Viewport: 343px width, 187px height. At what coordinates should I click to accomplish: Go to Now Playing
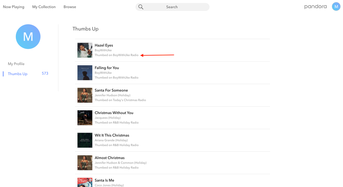[13, 7]
